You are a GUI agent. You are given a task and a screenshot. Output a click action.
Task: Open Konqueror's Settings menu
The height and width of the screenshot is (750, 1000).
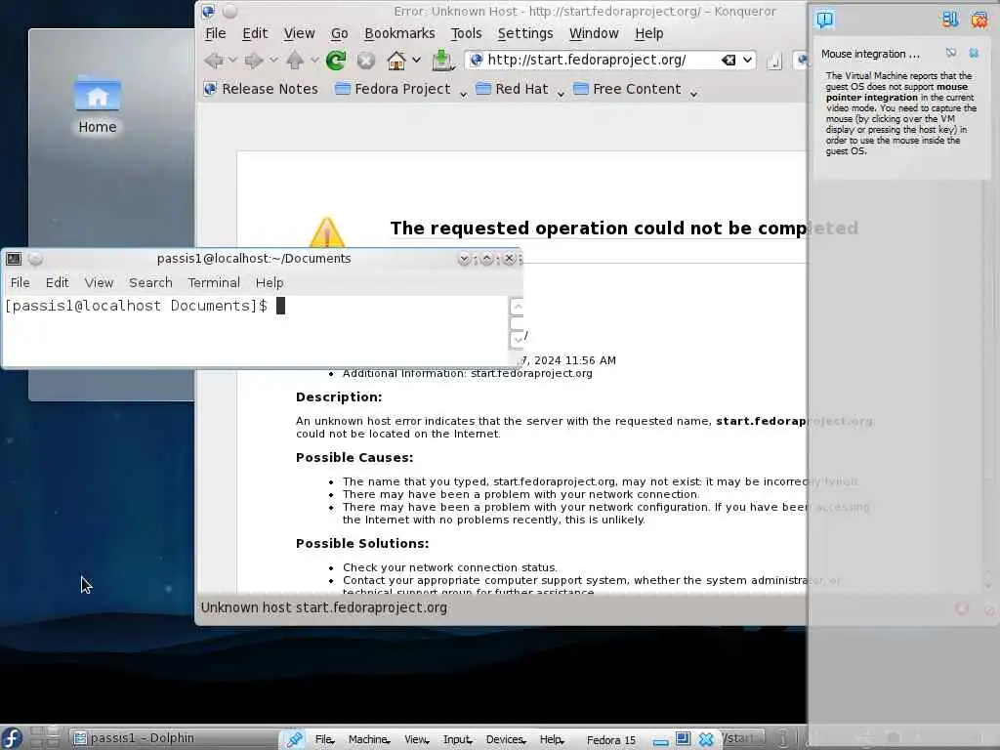[524, 33]
